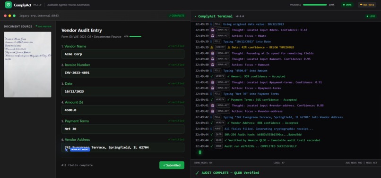Click the ComplyAct shield logo icon

8,5
